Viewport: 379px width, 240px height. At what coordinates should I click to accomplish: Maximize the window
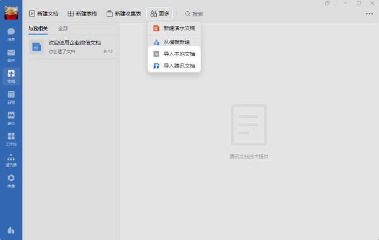pos(359,3)
